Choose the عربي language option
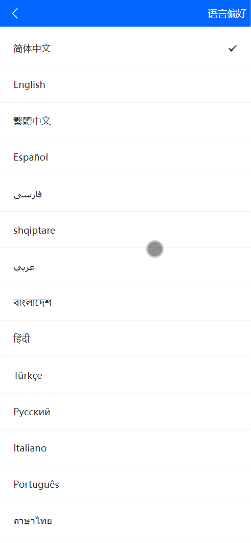The width and height of the screenshot is (251, 543). [125, 266]
